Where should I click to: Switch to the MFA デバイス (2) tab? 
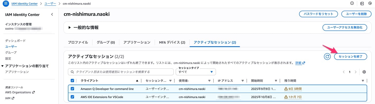coord(172,42)
